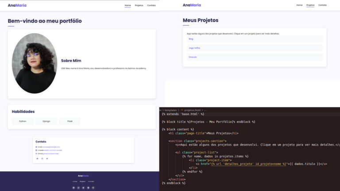The width and height of the screenshot is (340, 191).
Task: Open the LinkedIn icon in the dark footer
Action: tap(88, 188)
